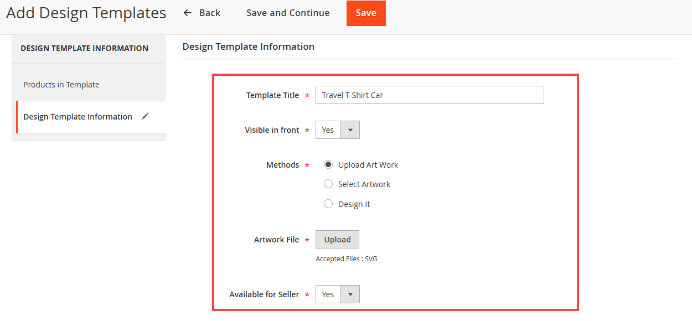692x321 pixels.
Task: Click the Add Design Templates page title
Action: click(x=86, y=13)
